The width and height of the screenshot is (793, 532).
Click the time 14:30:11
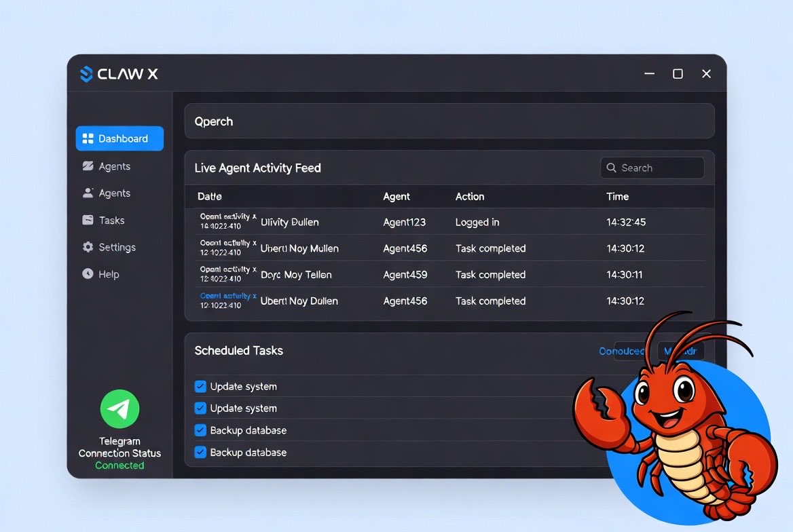click(625, 275)
